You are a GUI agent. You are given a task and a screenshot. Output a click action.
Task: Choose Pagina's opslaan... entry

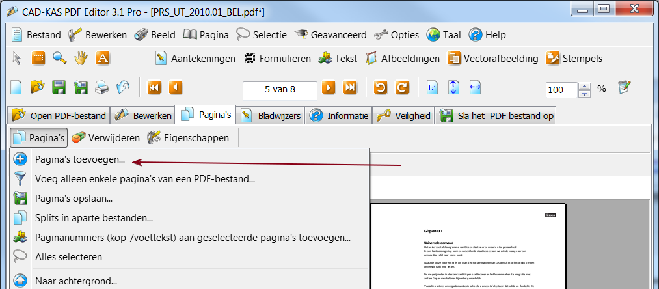189,198
